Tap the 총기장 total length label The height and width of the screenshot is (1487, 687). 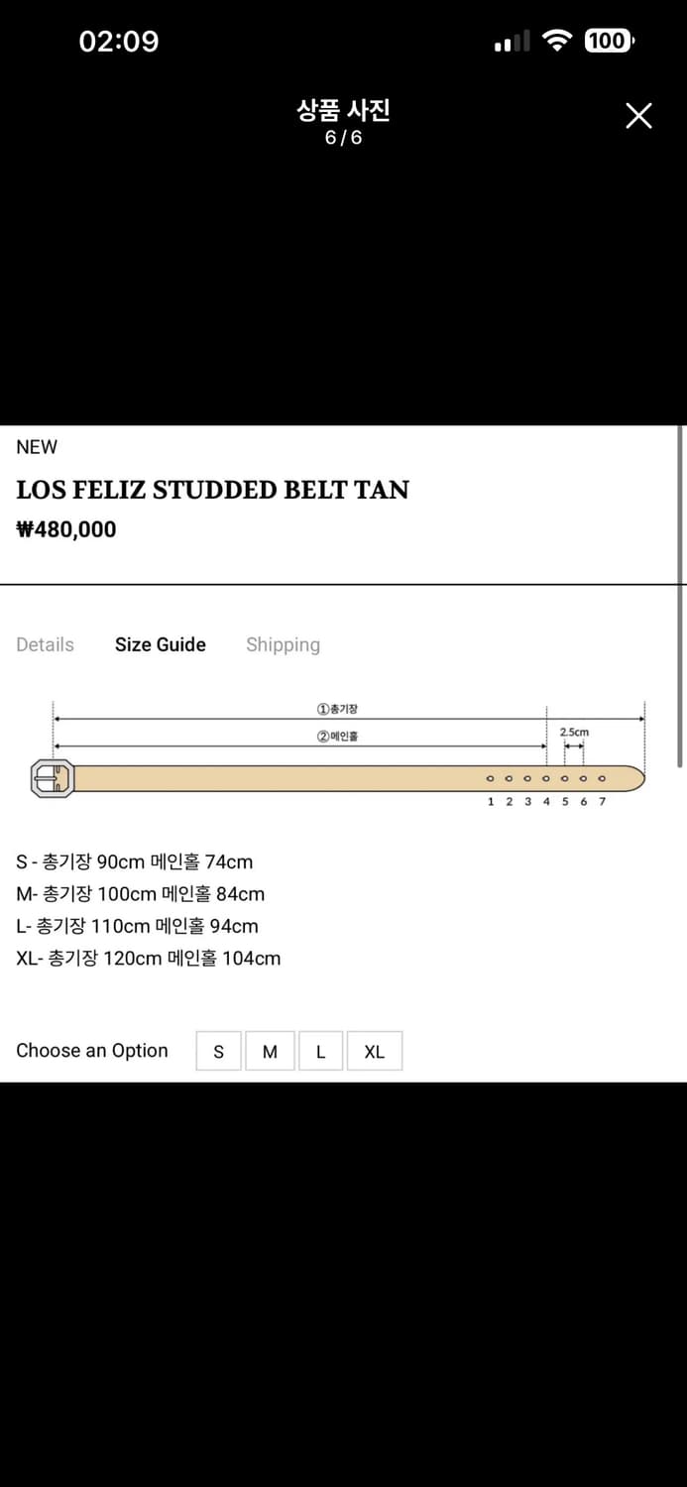[337, 709]
